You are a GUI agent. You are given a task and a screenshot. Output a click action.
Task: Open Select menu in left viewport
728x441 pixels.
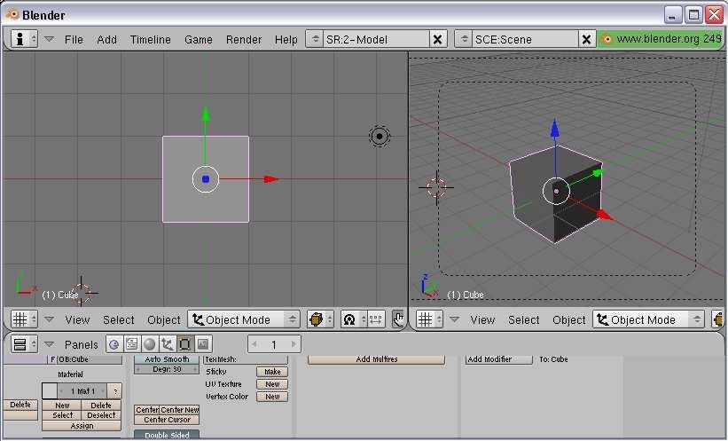pos(119,319)
